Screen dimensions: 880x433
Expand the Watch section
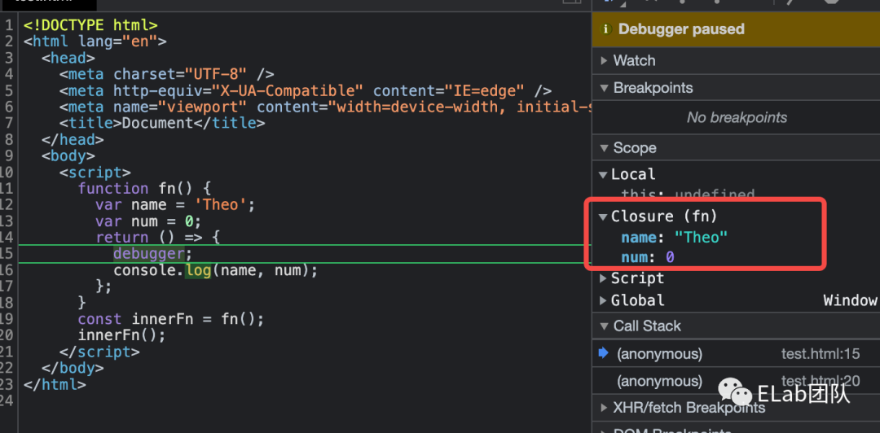604,60
